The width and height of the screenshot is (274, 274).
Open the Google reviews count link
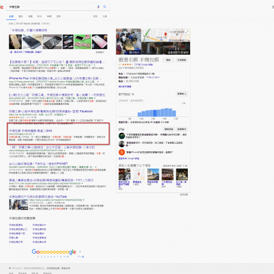[143, 65]
